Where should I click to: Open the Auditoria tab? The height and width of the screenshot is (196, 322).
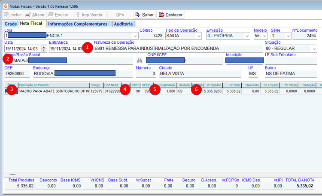[123, 24]
